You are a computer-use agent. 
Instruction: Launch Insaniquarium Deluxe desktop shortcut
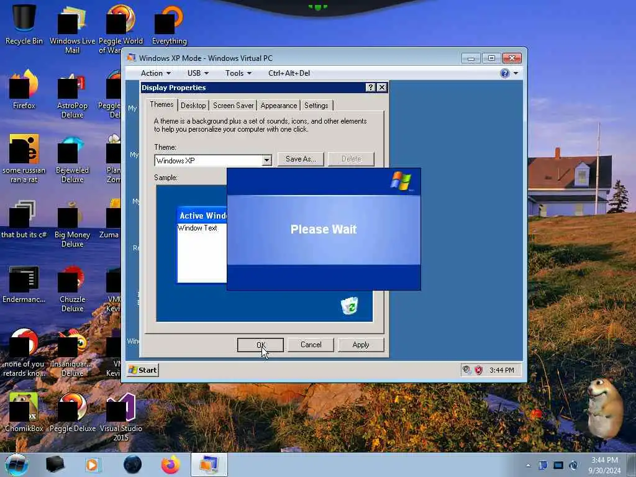click(x=72, y=352)
